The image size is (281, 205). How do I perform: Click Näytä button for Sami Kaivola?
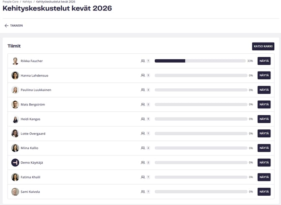point(264,192)
